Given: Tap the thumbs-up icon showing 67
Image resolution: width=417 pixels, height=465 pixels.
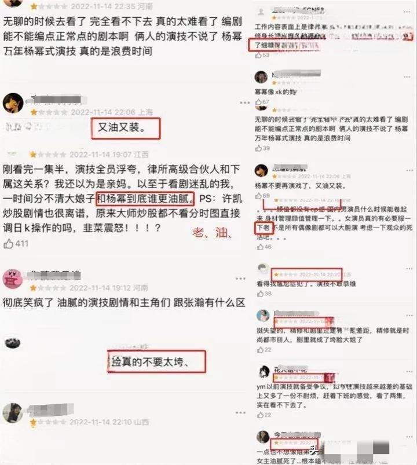Looking at the screenshot, I should click(x=258, y=102).
